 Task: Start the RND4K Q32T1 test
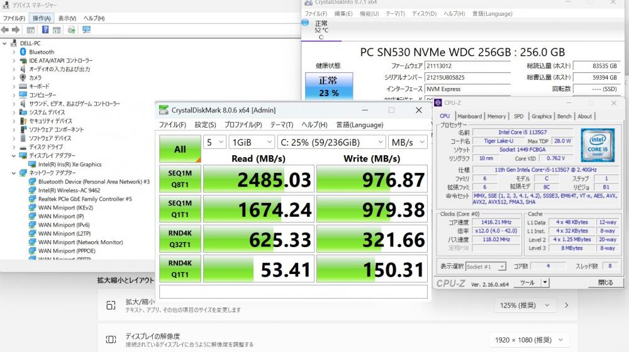pos(180,238)
